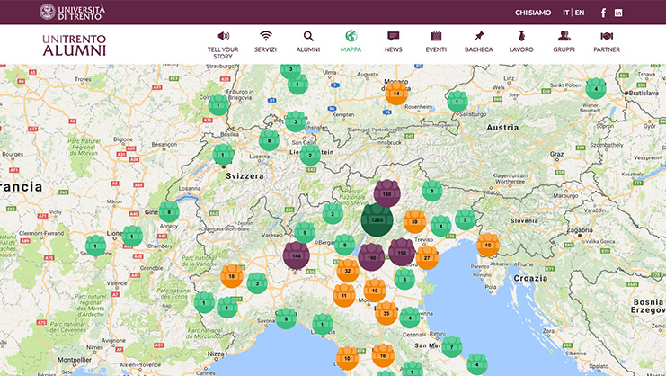Click the orange 27 alumni cluster

tap(427, 257)
